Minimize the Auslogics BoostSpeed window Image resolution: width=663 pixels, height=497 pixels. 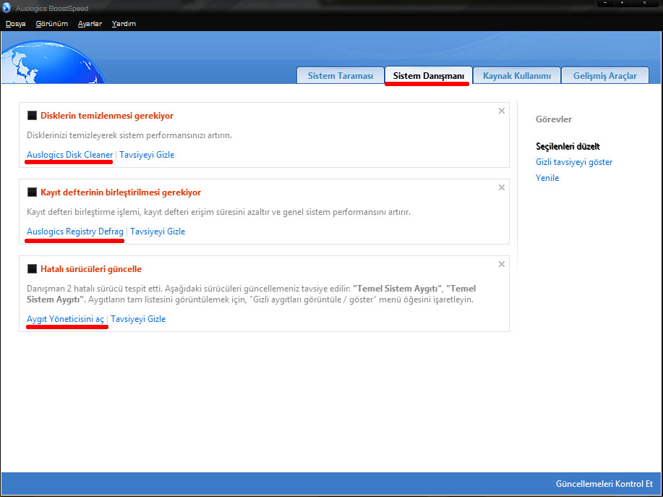pos(605,3)
